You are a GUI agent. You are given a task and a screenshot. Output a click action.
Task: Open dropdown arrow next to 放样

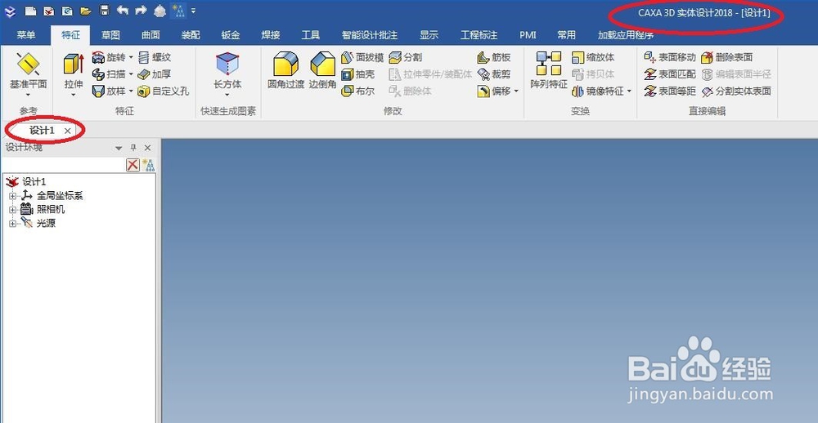[x=131, y=91]
